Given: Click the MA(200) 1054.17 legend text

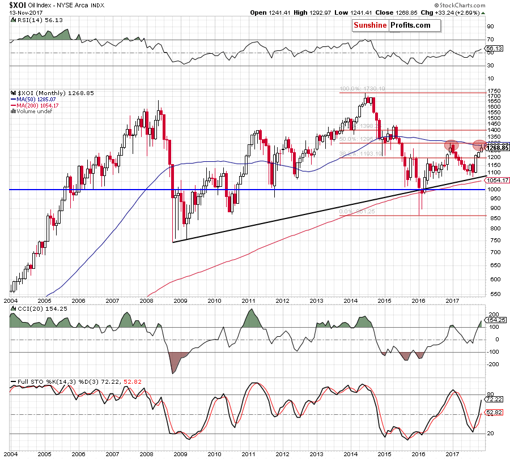Looking at the screenshot, I should (37, 106).
